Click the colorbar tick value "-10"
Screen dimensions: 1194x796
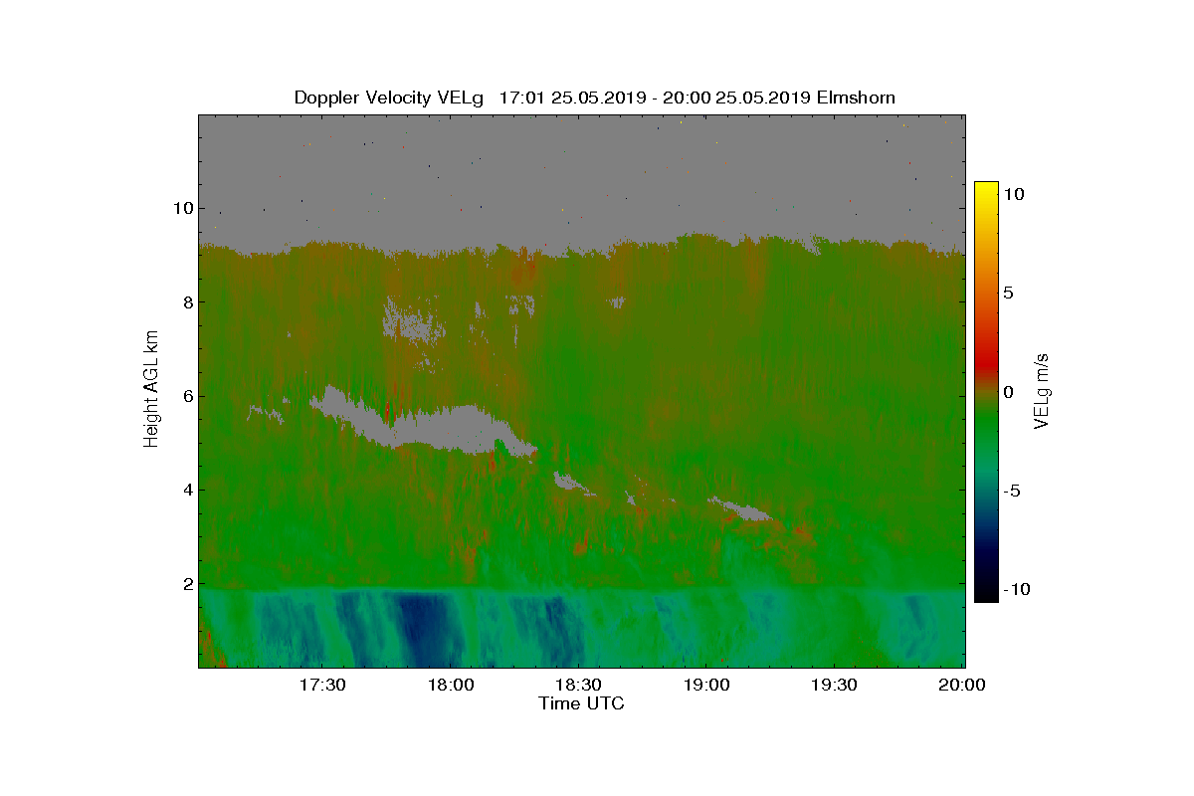[1015, 589]
